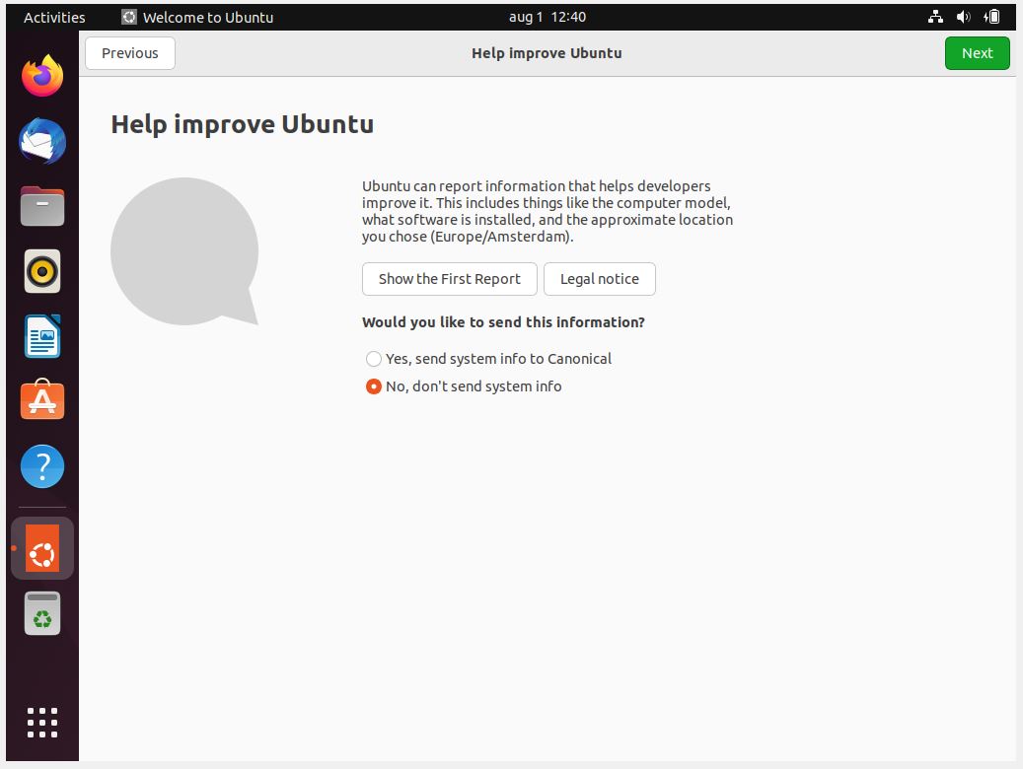
Task: Select No, don't send system info
Action: point(374,386)
